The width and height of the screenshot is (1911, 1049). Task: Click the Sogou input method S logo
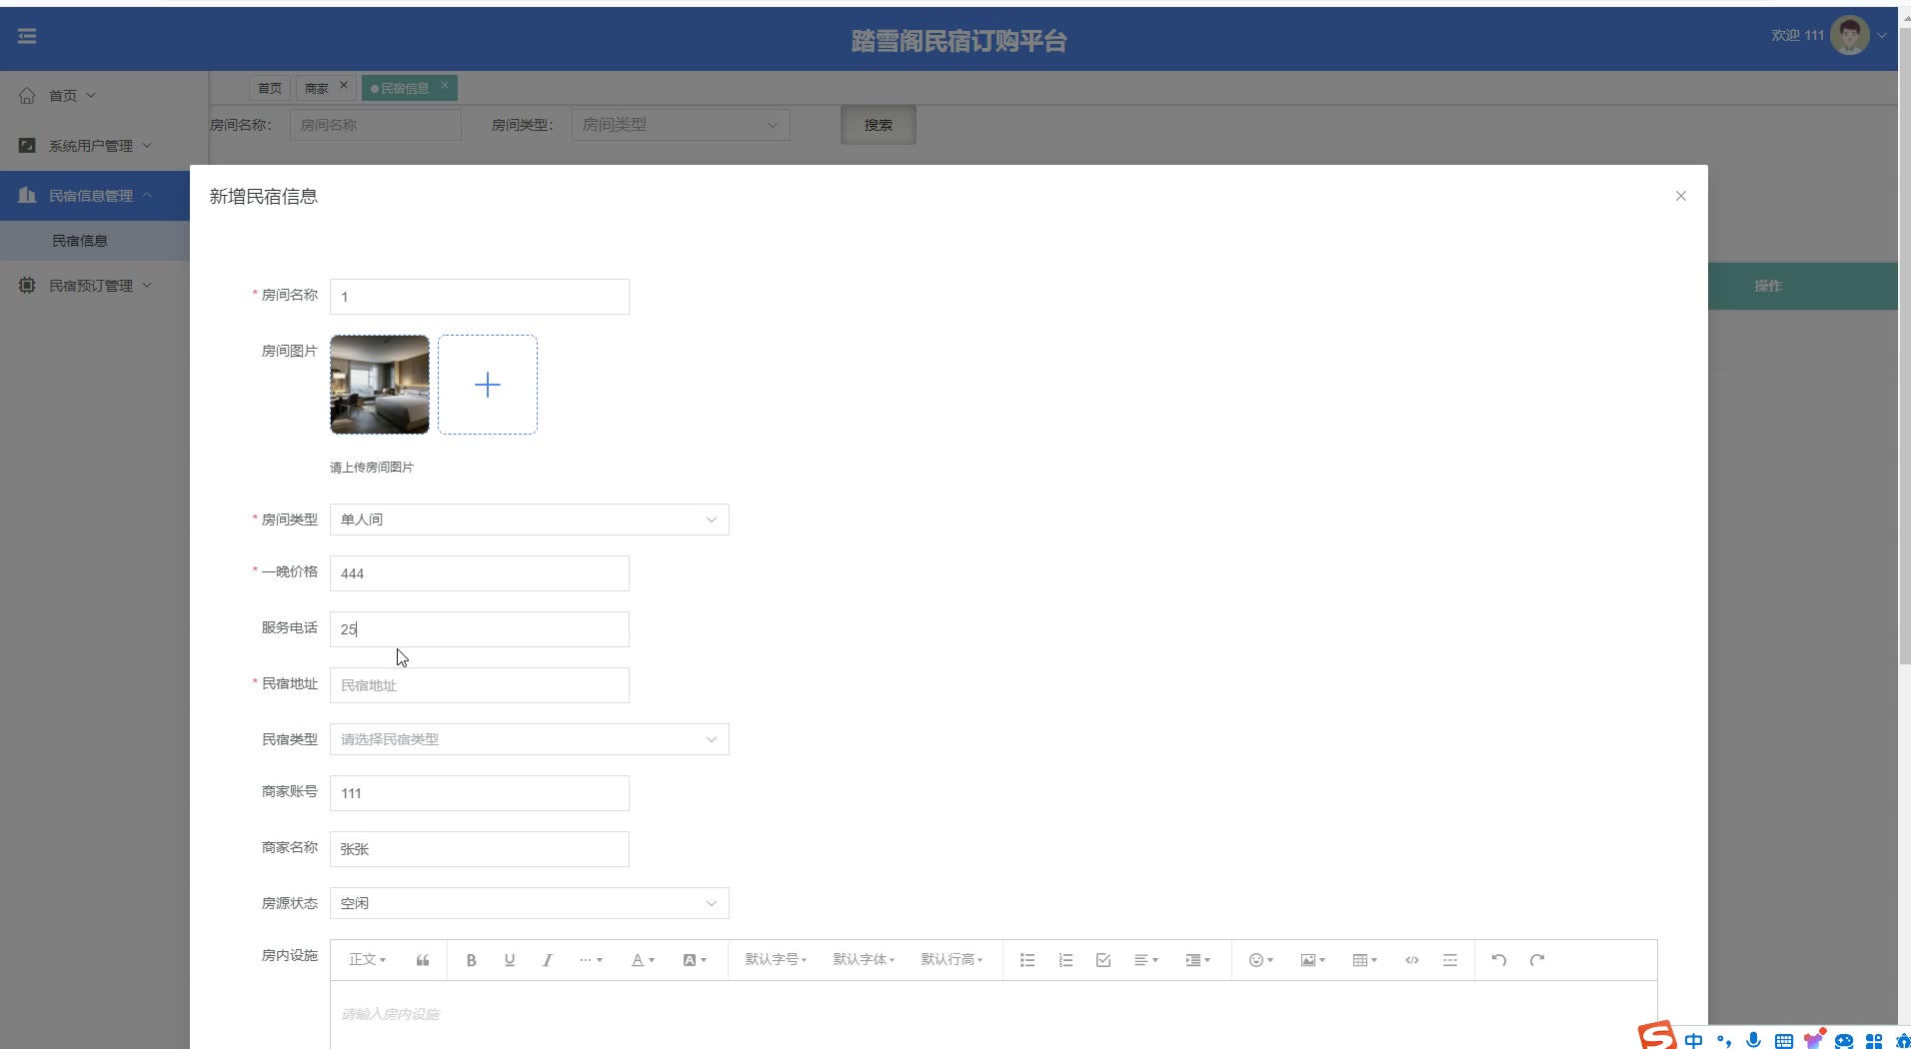pyautogui.click(x=1657, y=1036)
